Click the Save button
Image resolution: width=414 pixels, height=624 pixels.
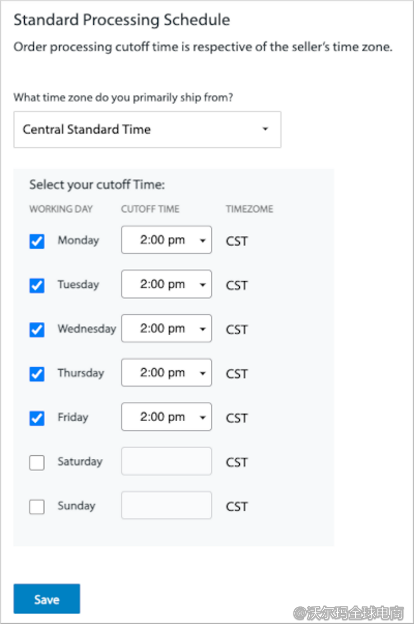pos(47,599)
